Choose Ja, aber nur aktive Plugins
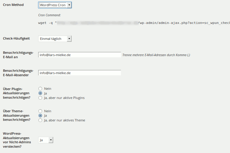This screenshot has width=230, height=153. [x=40, y=98]
